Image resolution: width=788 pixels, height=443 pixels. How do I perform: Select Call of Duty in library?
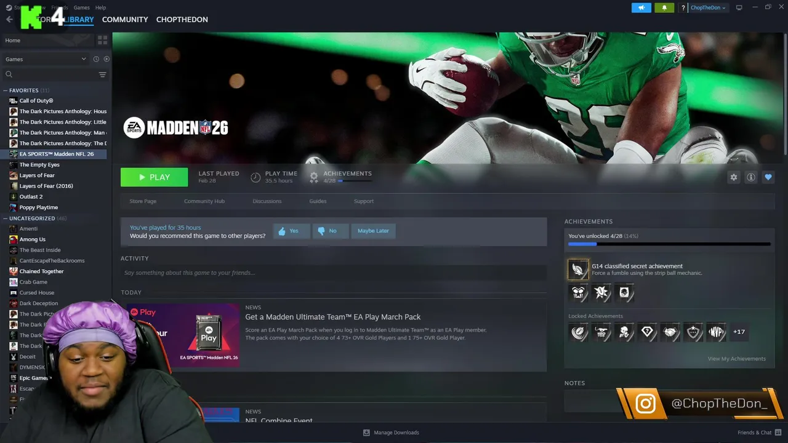coord(36,101)
